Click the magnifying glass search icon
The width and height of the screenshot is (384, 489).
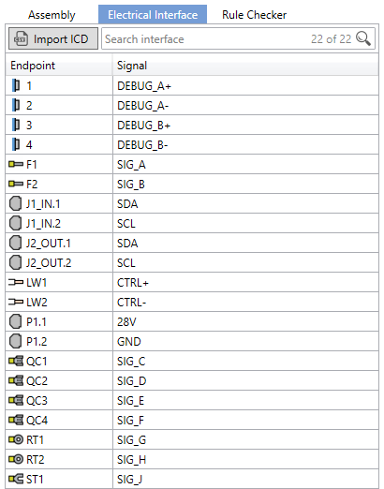point(363,38)
